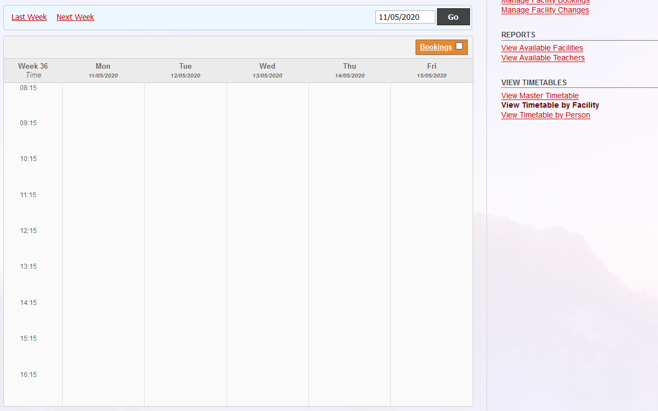The width and height of the screenshot is (658, 411).
Task: Open Manage Facility Changes
Action: pyautogui.click(x=545, y=10)
